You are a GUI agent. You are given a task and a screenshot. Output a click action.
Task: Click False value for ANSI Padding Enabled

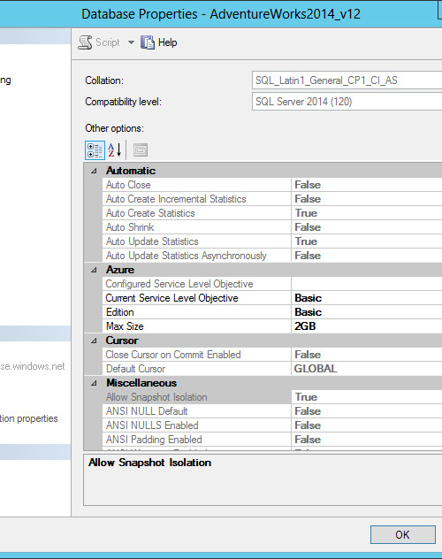coord(308,440)
